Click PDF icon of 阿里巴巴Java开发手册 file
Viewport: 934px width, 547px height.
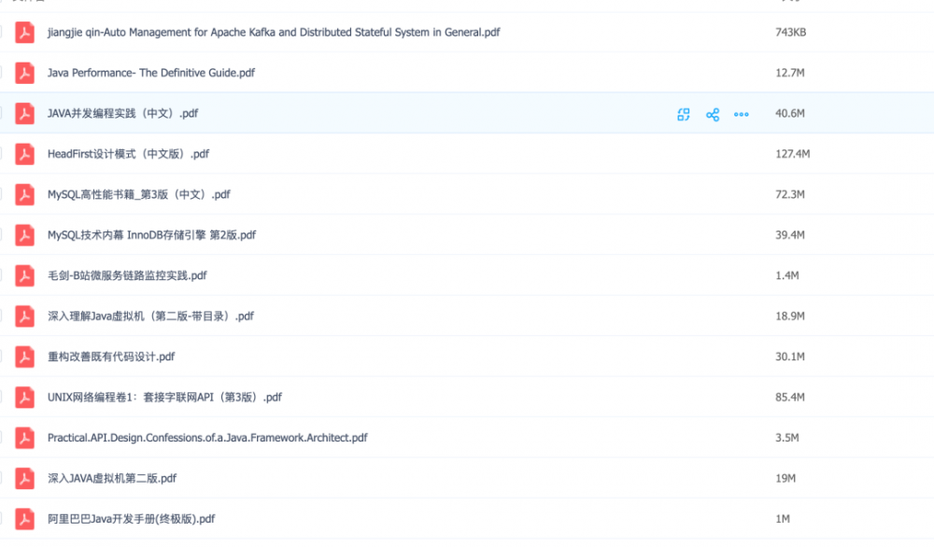click(x=24, y=518)
